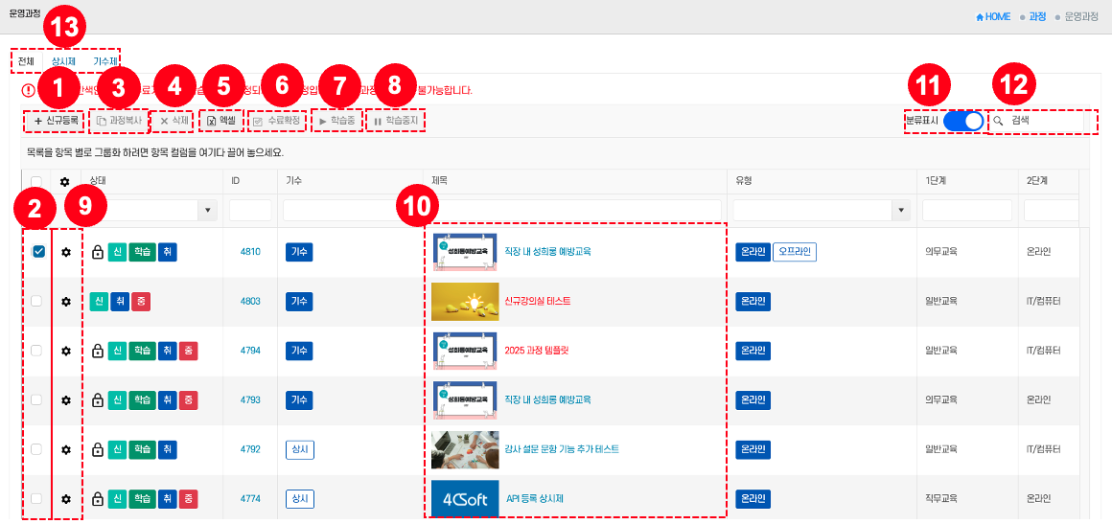Switch to the 상시제 tab

point(64,62)
